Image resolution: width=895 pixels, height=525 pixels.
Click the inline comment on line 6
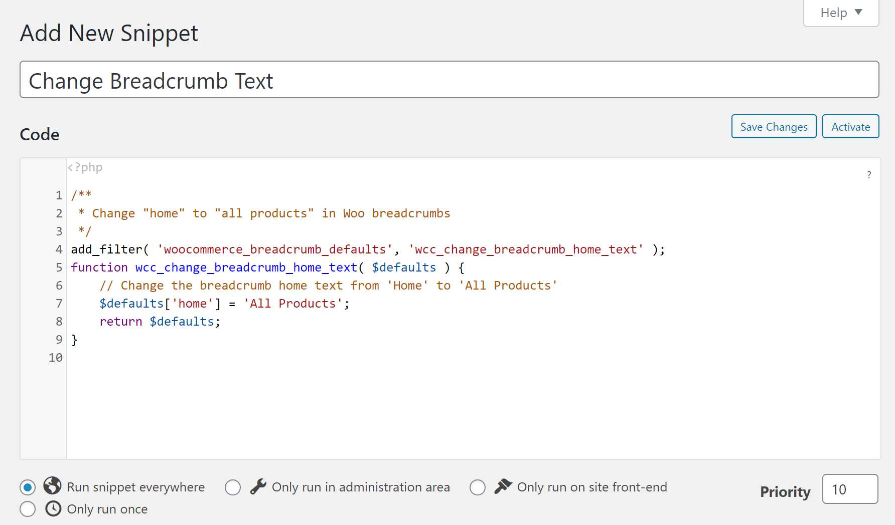(328, 286)
